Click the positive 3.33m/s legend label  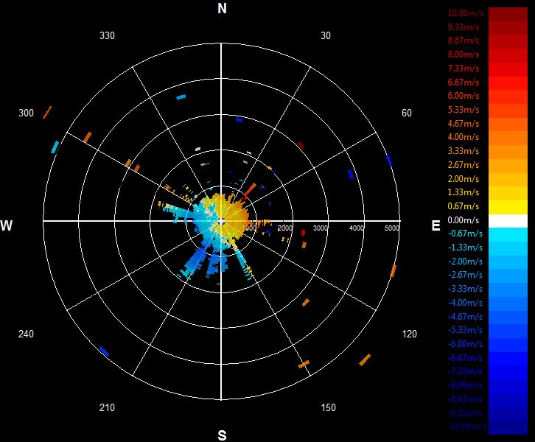[x=464, y=151]
